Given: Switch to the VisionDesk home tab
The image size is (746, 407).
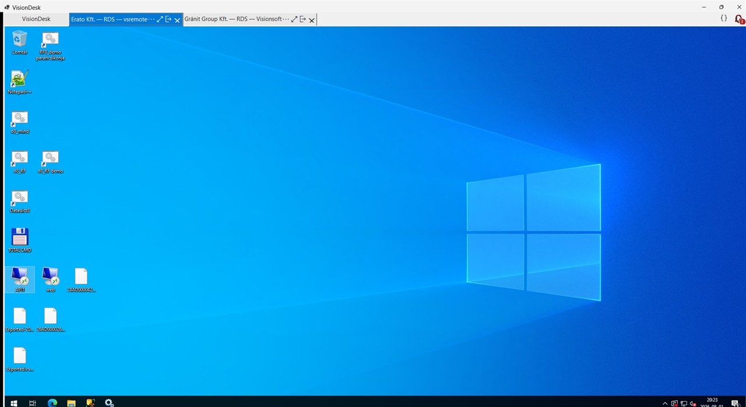Looking at the screenshot, I should click(36, 19).
